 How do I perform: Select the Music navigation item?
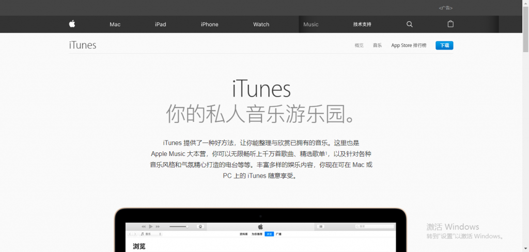(310, 24)
